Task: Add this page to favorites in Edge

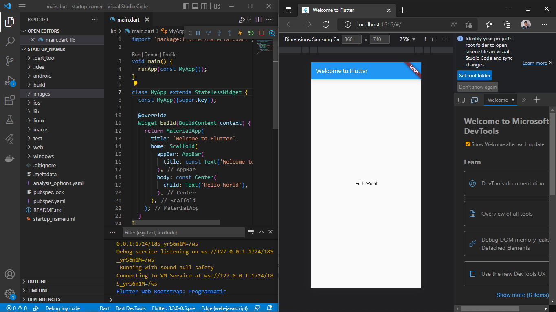Action: coord(468,24)
